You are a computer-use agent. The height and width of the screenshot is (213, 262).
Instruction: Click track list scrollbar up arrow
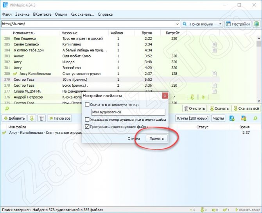(x=259, y=38)
